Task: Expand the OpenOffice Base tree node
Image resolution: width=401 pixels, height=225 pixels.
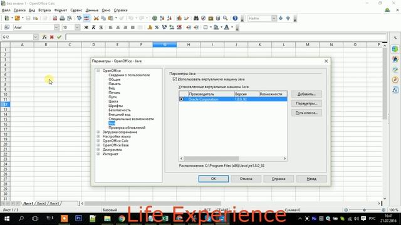Action: (98, 145)
